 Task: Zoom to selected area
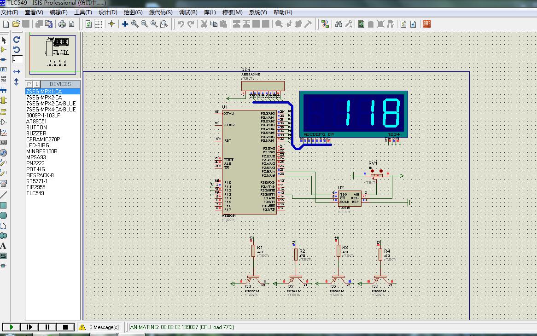click(164, 24)
